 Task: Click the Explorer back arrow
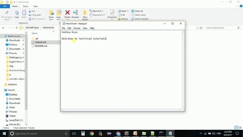[3, 28]
